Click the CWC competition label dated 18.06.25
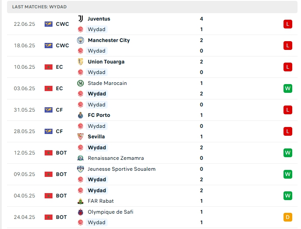The height and width of the screenshot is (229, 301). point(62,46)
